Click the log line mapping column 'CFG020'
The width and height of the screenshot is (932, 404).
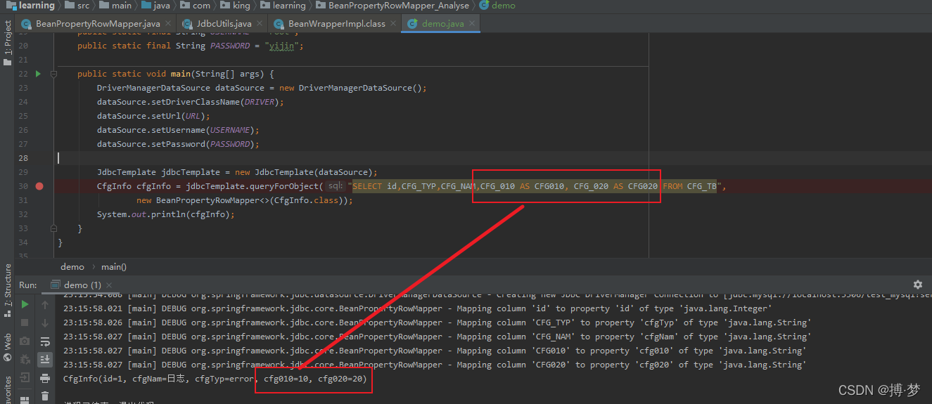pyautogui.click(x=434, y=365)
